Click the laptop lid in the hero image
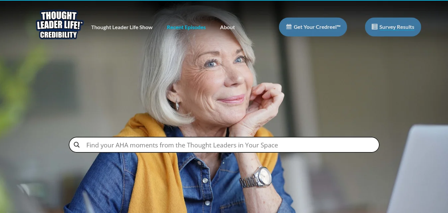The width and height of the screenshot is (448, 213). point(420,169)
